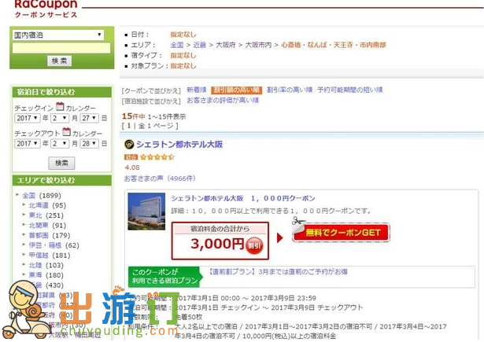This screenshot has height=342, width=484.
Task: Open お客さまの声 (4966件) reviews
Action: click(160, 178)
